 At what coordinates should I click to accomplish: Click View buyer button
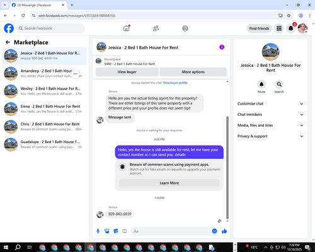pyautogui.click(x=127, y=72)
